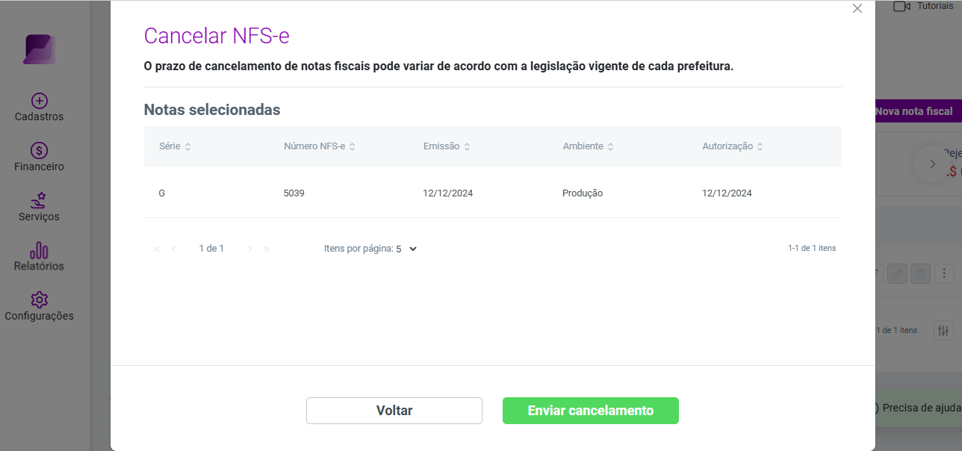Open the three-dot more options icon
The image size is (962, 451).
pyautogui.click(x=945, y=274)
